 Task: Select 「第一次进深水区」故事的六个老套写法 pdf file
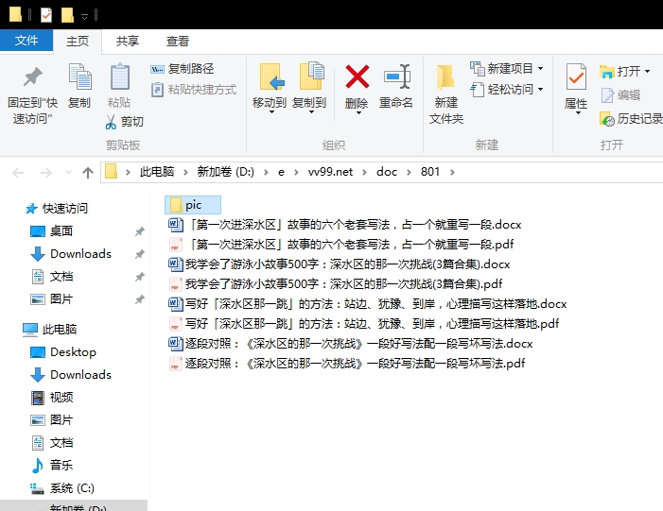(340, 244)
